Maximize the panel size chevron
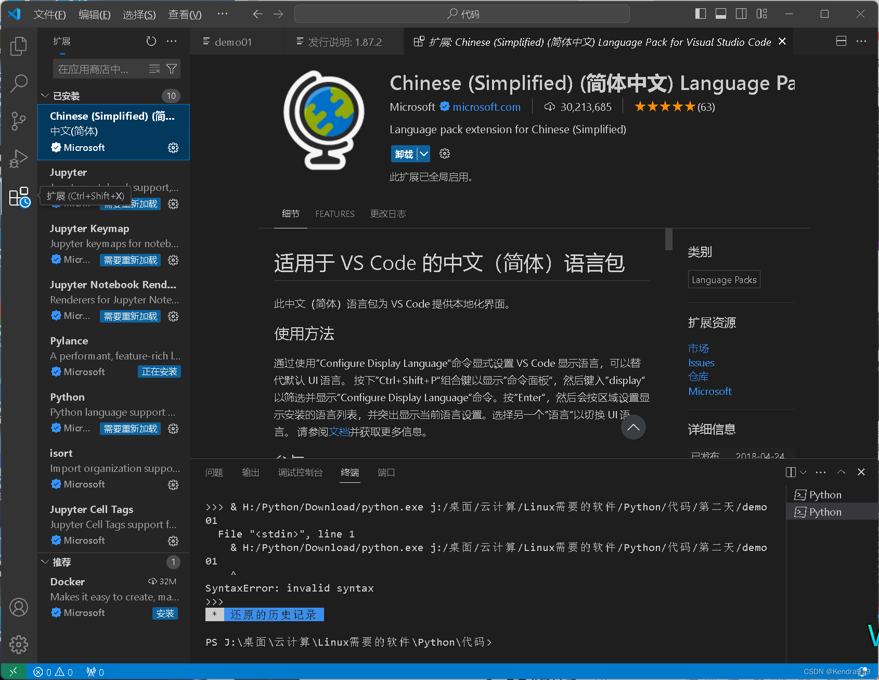This screenshot has width=879, height=680. (841, 472)
